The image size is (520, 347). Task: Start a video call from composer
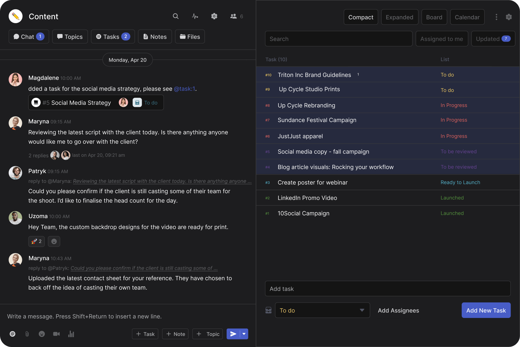click(x=56, y=334)
